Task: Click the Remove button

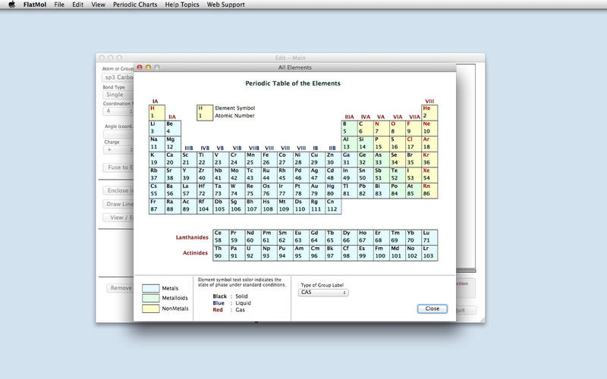Action: pyautogui.click(x=120, y=288)
